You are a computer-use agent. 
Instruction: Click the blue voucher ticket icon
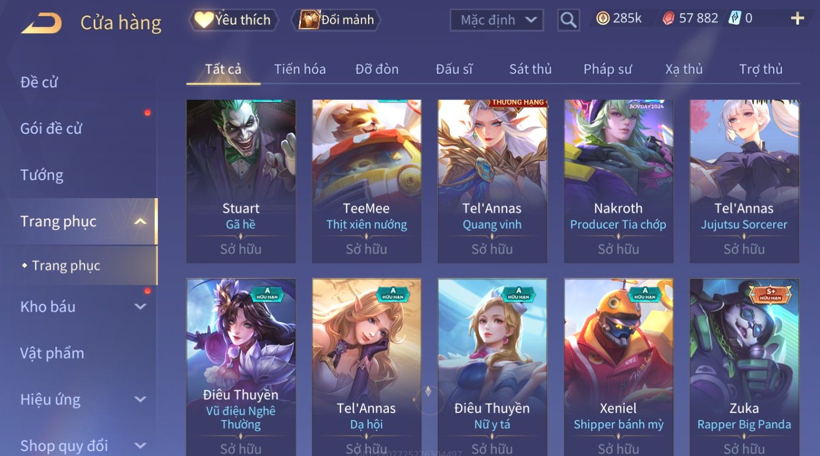click(x=734, y=19)
